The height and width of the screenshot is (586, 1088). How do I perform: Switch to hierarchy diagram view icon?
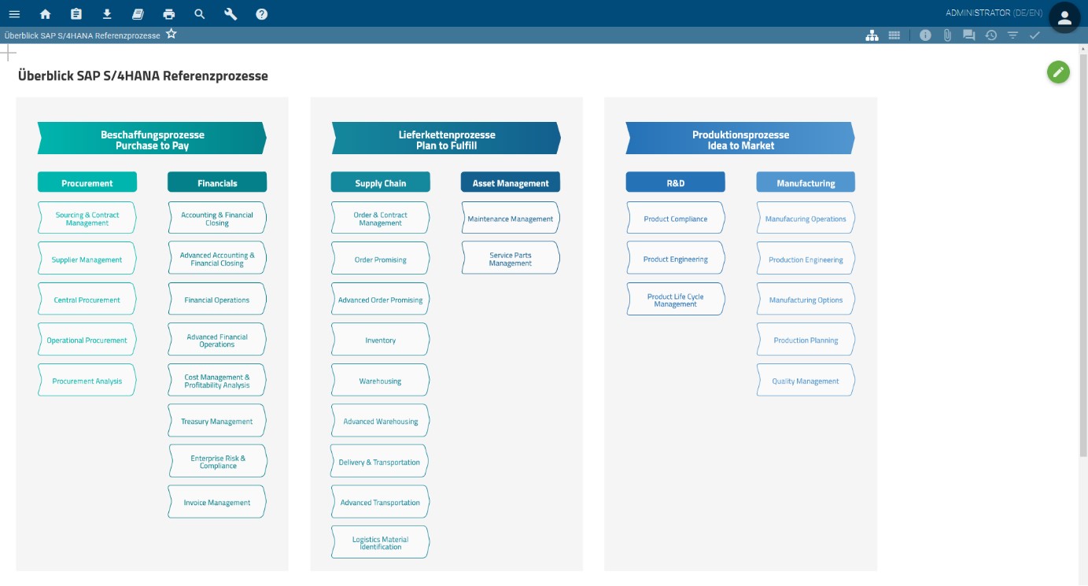tap(872, 35)
